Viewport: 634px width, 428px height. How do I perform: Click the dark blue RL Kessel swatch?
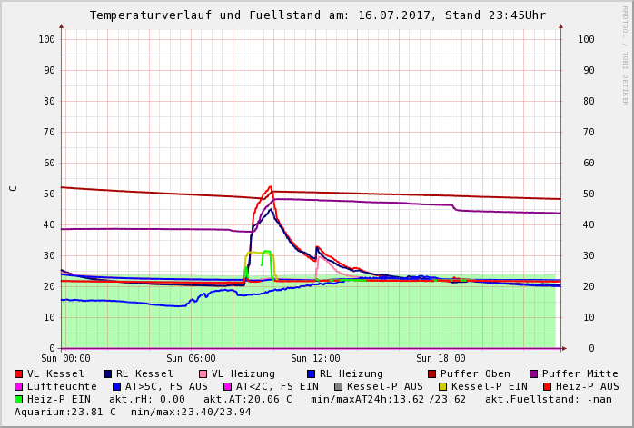(108, 373)
